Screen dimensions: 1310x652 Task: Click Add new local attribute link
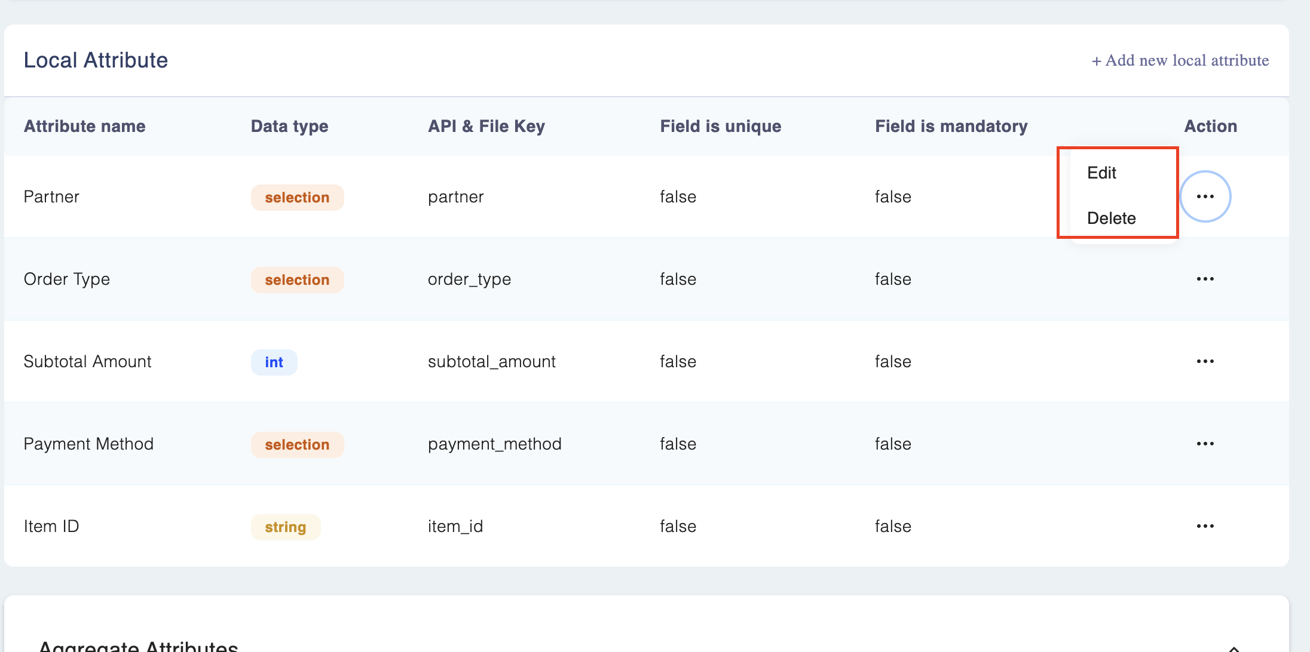click(x=1180, y=60)
